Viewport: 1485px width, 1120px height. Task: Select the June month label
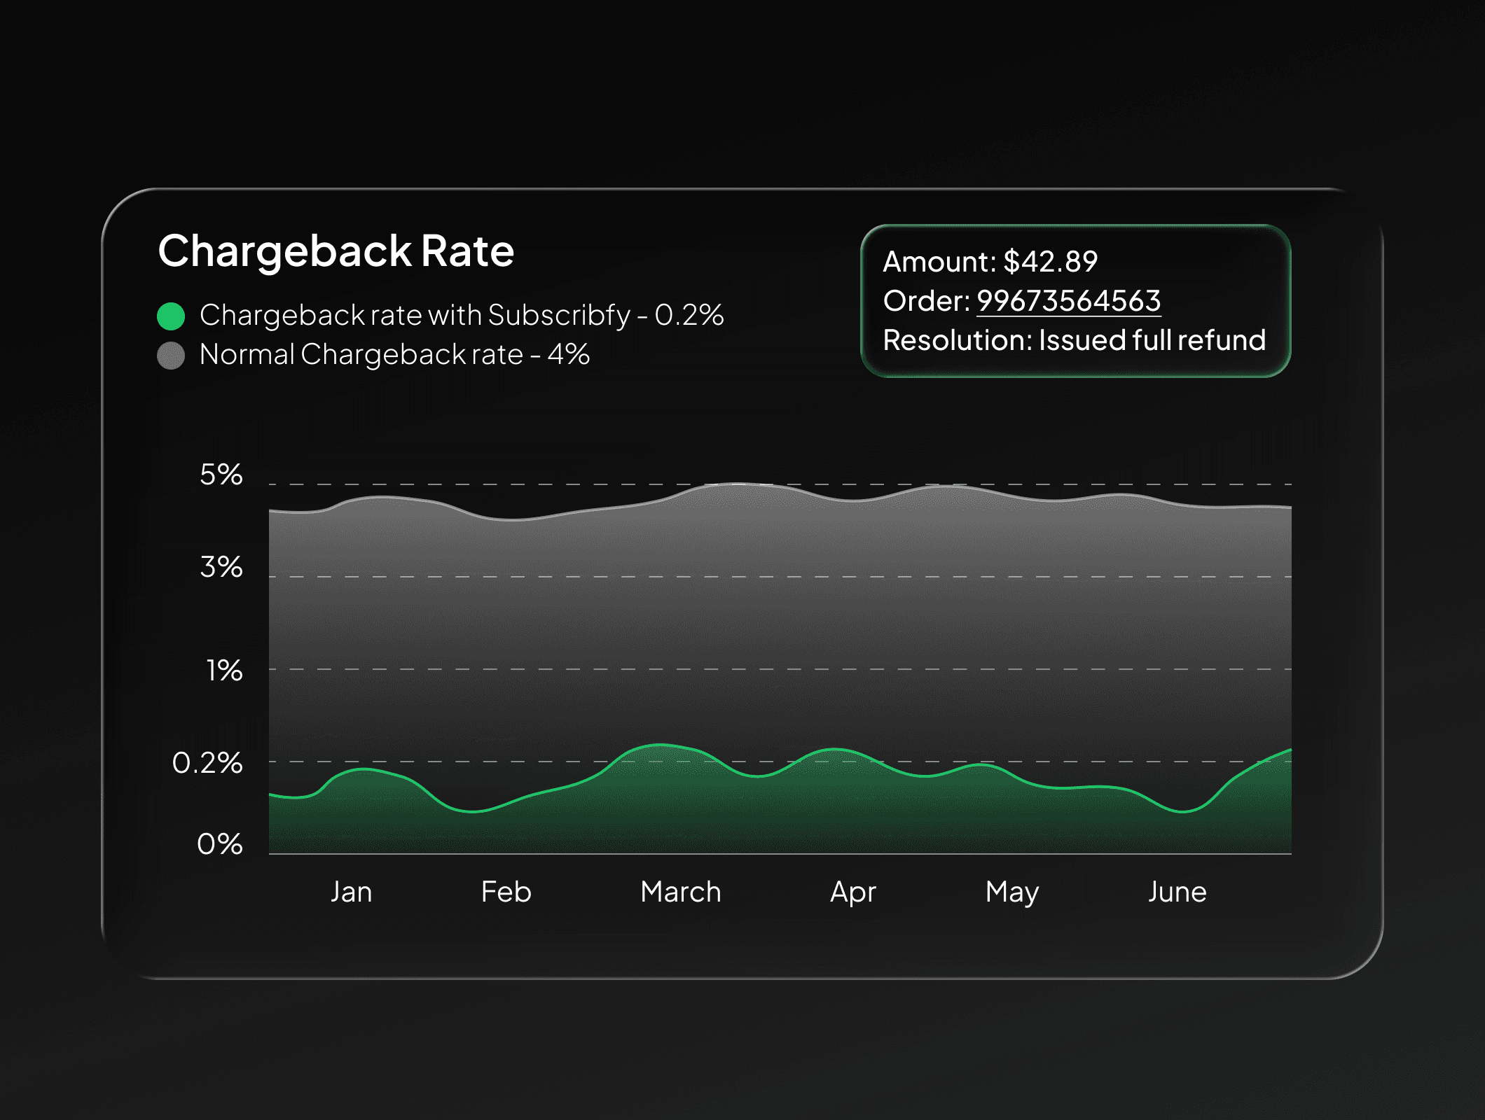1177,892
